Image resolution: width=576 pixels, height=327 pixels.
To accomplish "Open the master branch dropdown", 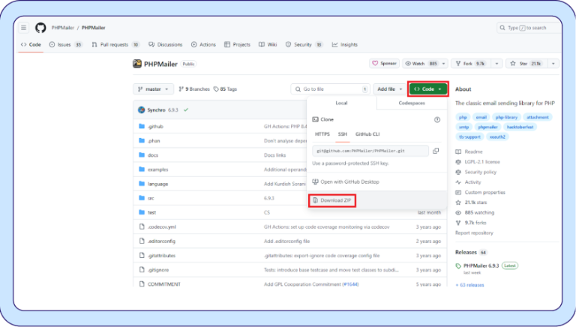I will click(154, 89).
